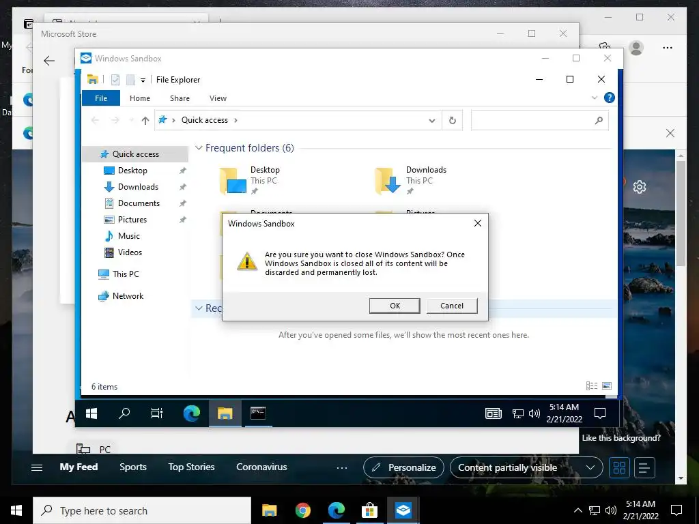The image size is (699, 524).
Task: Open Edge profile avatar icon
Action: [x=636, y=48]
